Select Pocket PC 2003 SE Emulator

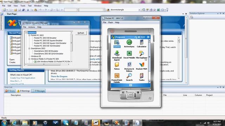[x=45, y=38]
